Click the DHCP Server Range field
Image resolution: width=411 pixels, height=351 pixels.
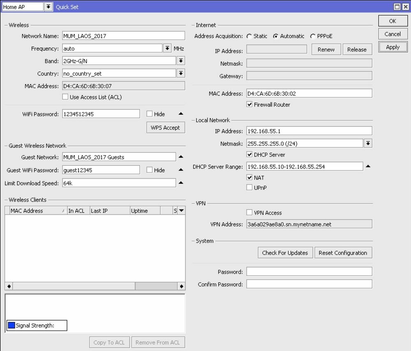tap(305, 167)
